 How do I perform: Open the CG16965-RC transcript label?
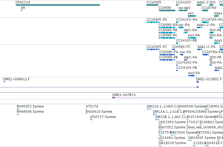[x=157, y=19]
